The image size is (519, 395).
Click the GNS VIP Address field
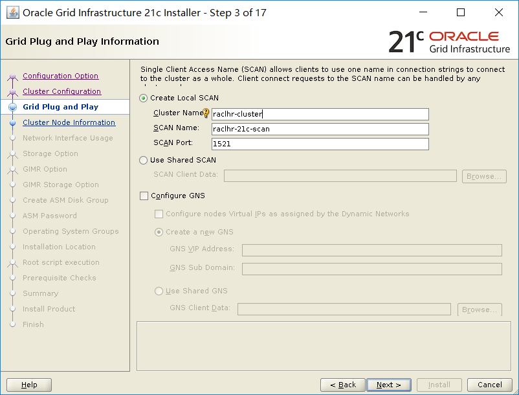tap(372, 250)
